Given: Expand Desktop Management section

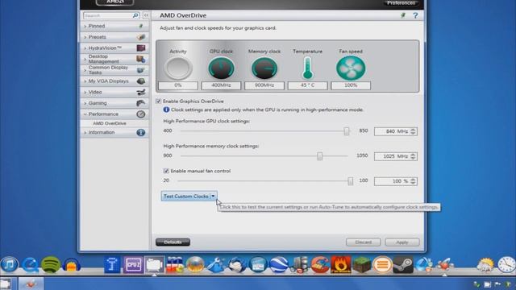Looking at the screenshot, I should pos(114,59).
